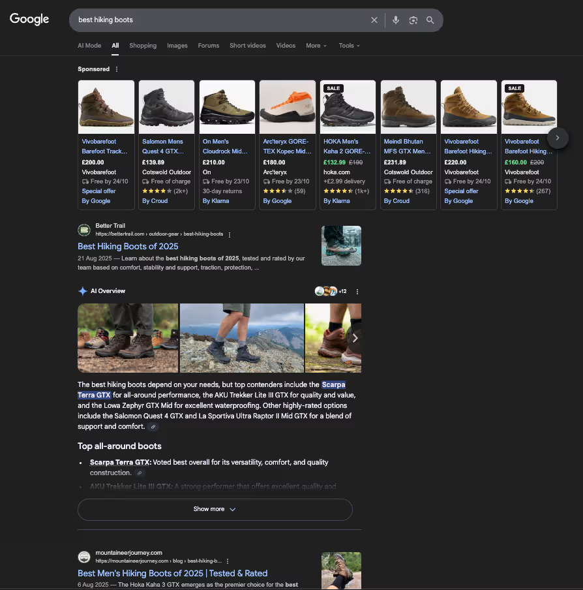Screen dimensions: 583x590
Task: Open Salomon Mens Quest 4 GTX product image
Action: 167,107
